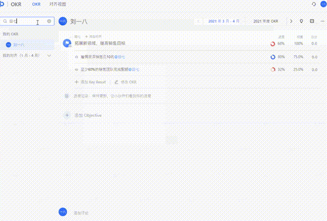327x221 pixels.
Task: Select the 2021 年 3 月 - 4 月 period
Action: click(224, 21)
